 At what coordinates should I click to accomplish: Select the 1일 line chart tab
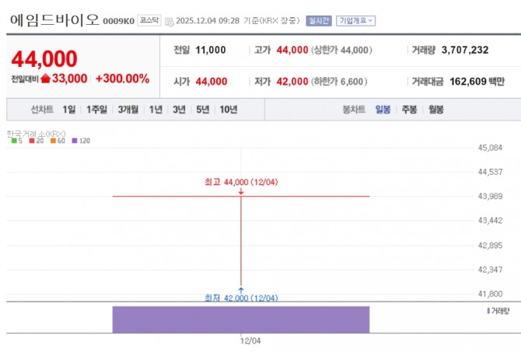[70, 110]
